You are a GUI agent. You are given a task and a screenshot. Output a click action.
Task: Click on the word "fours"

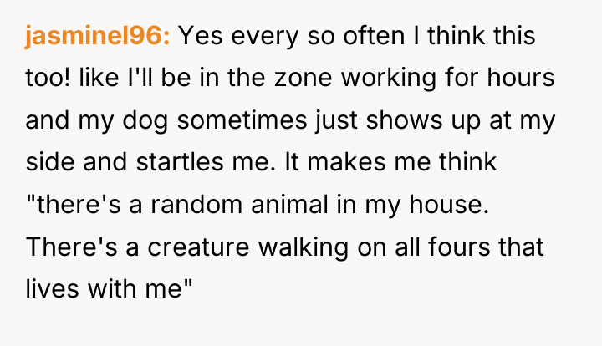pos(459,247)
